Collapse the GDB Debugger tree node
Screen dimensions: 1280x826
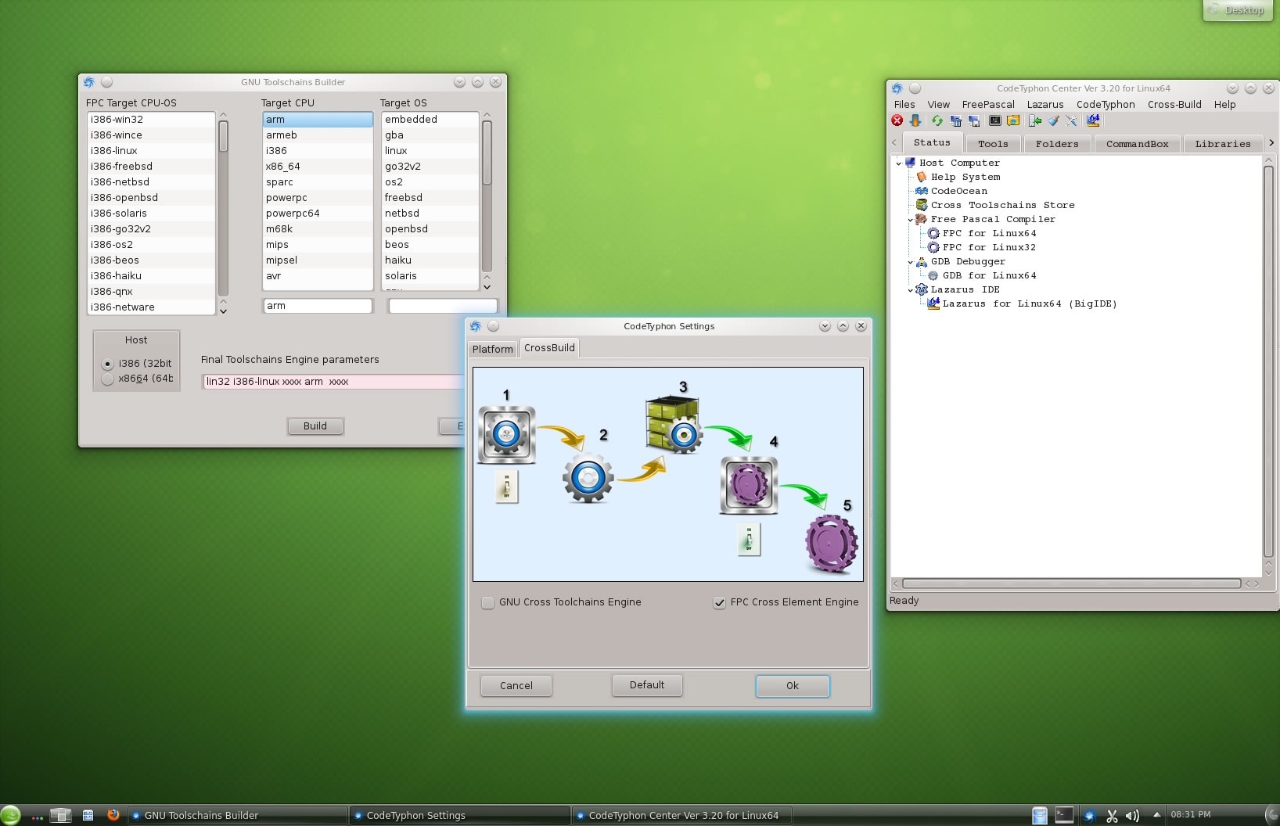pyautogui.click(x=910, y=262)
